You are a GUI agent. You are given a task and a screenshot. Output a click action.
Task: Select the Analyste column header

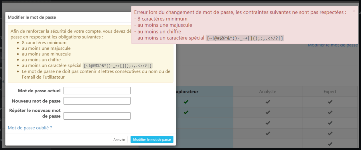(x=268, y=92)
